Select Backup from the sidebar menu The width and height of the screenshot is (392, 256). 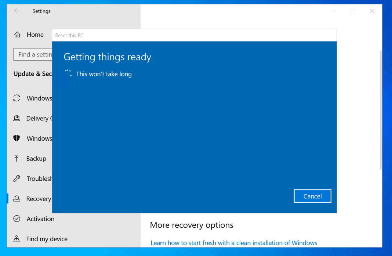pos(37,158)
